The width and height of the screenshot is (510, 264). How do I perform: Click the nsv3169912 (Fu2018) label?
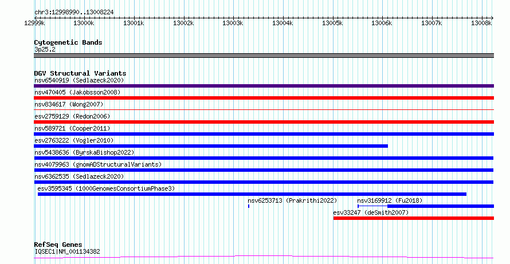(390, 200)
